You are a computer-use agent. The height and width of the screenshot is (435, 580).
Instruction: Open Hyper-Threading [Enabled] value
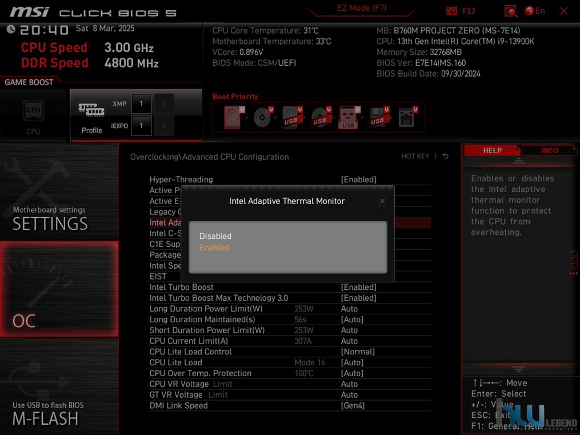[x=358, y=179]
